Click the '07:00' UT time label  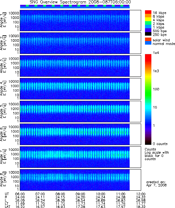(40, 194)
